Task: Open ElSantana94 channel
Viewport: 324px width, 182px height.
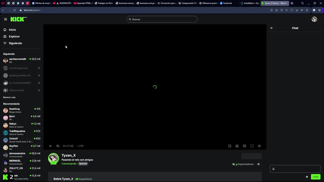Action: 22,90
